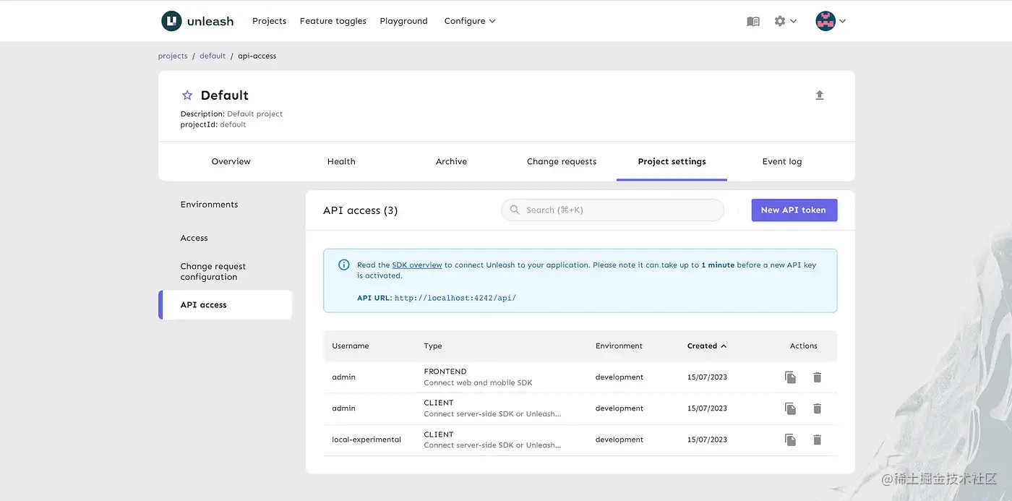Delete the local-experimental token
This screenshot has width=1012, height=501.
click(x=817, y=440)
